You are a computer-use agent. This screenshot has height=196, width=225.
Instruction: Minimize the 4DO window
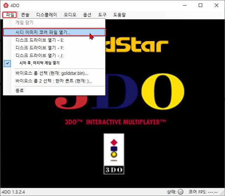tap(185, 6)
